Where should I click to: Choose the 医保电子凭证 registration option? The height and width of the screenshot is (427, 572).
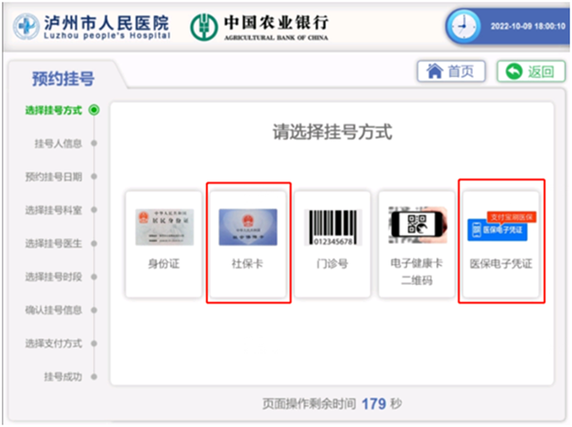[500, 228]
